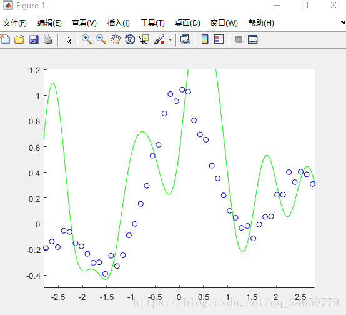Insert a colorbar with toolbar icon
The height and width of the screenshot is (315, 346).
coord(205,40)
